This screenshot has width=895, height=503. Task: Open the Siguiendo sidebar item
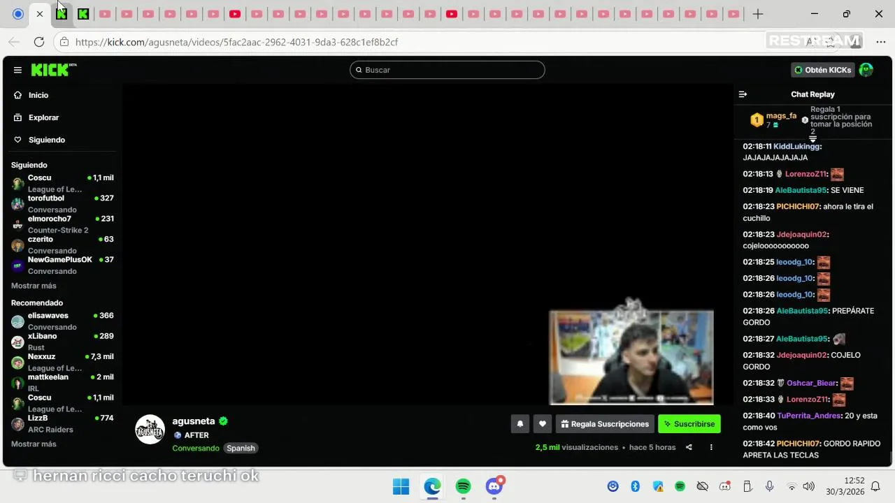coord(46,140)
